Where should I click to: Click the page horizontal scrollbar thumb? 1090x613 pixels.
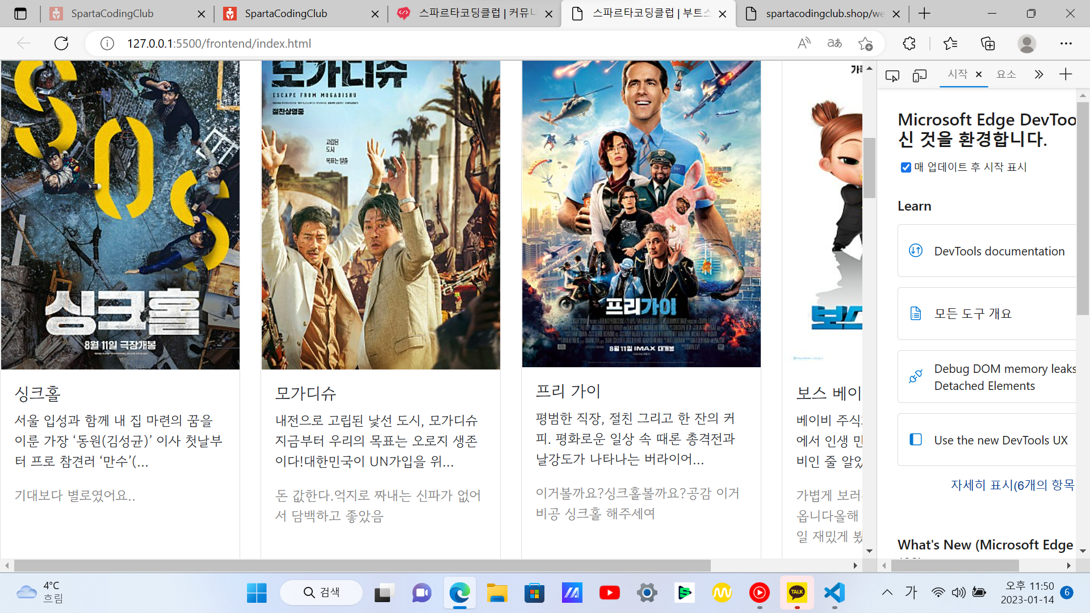click(x=362, y=565)
